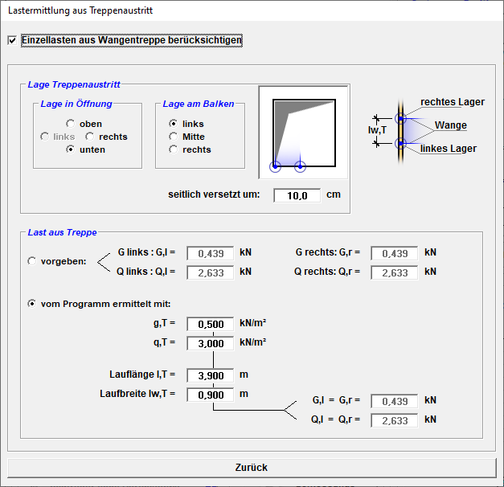The height and width of the screenshot is (487, 504).
Task: Select the 'vorgeben' load option
Action: (32, 261)
